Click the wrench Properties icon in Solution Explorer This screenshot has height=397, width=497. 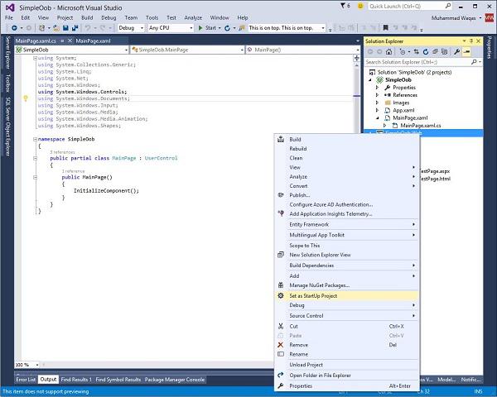pyautogui.click(x=456, y=50)
